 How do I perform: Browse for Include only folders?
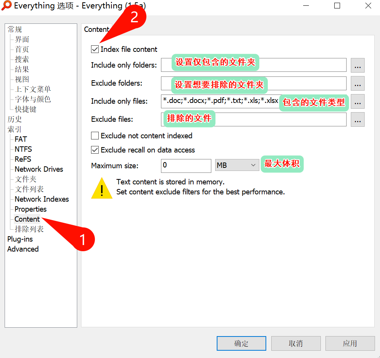point(357,65)
